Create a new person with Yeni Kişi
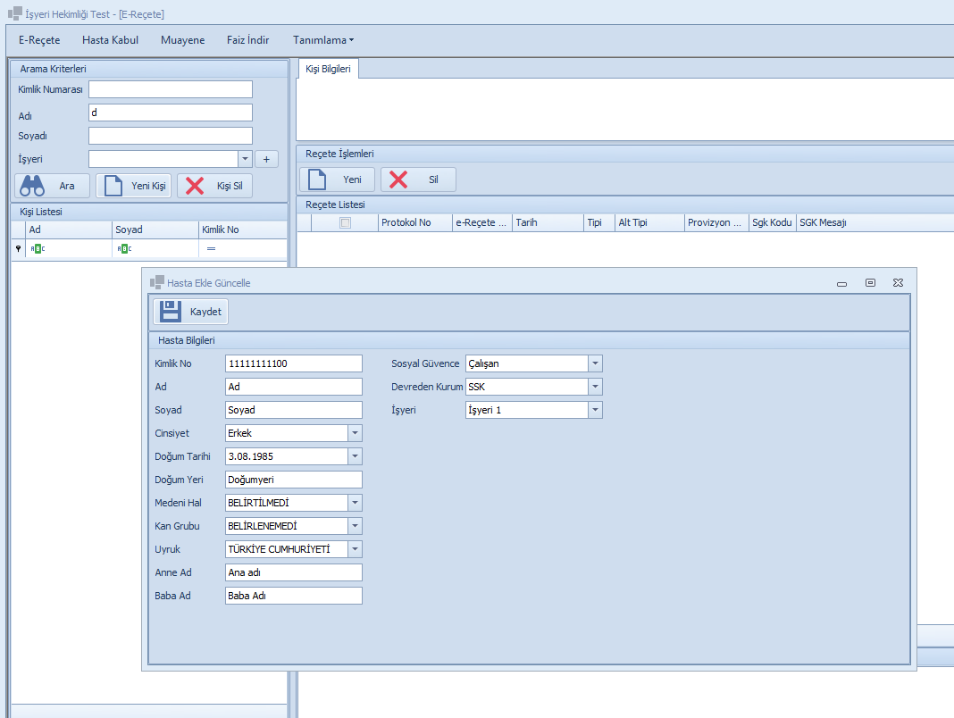 point(134,186)
